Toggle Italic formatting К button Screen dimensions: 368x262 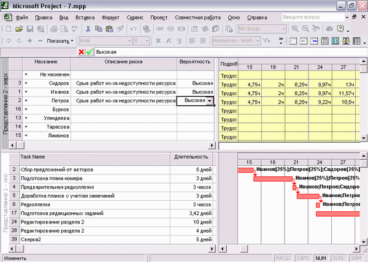click(169, 41)
